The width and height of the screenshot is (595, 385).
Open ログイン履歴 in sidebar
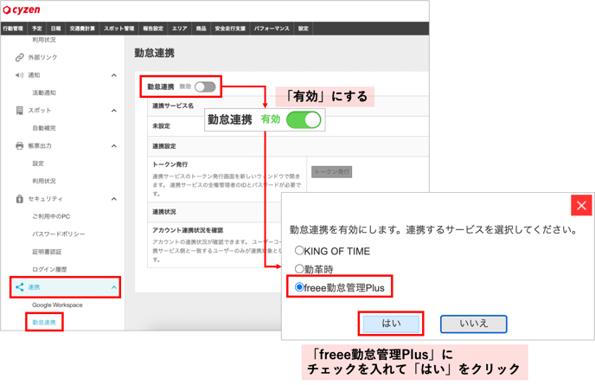[x=49, y=269]
